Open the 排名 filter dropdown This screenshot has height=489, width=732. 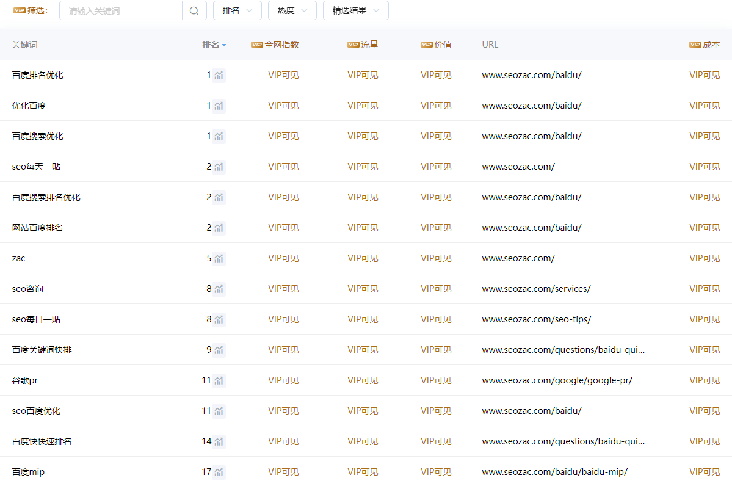coord(237,10)
